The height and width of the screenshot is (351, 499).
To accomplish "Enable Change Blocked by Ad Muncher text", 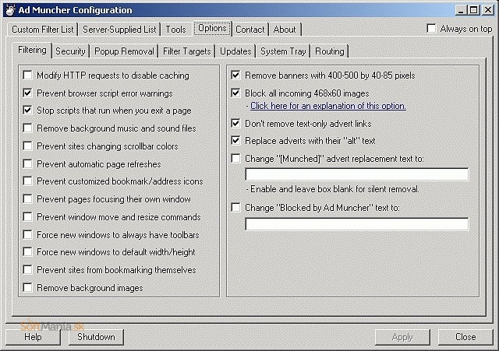I will point(235,208).
